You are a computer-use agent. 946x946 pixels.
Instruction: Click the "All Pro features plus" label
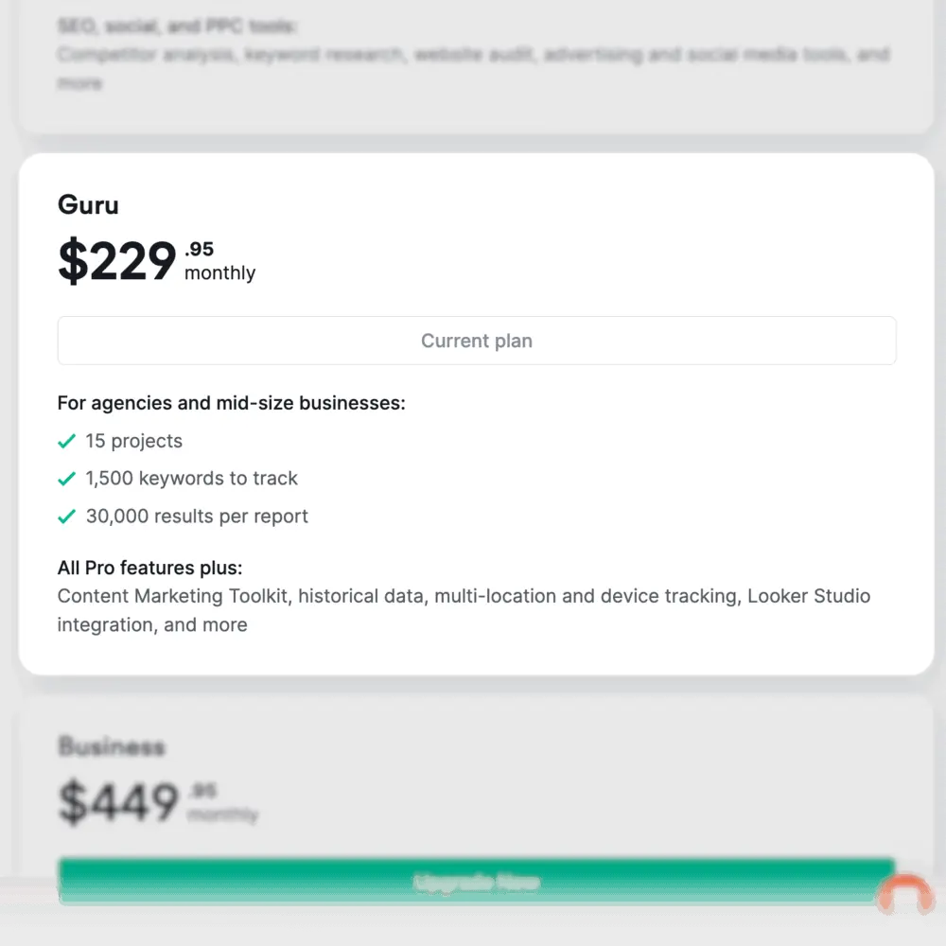tap(149, 568)
